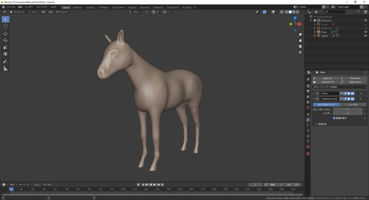The image size is (369, 200).
Task: Open the モディファイアーを追加 dropdown
Action: point(339,87)
